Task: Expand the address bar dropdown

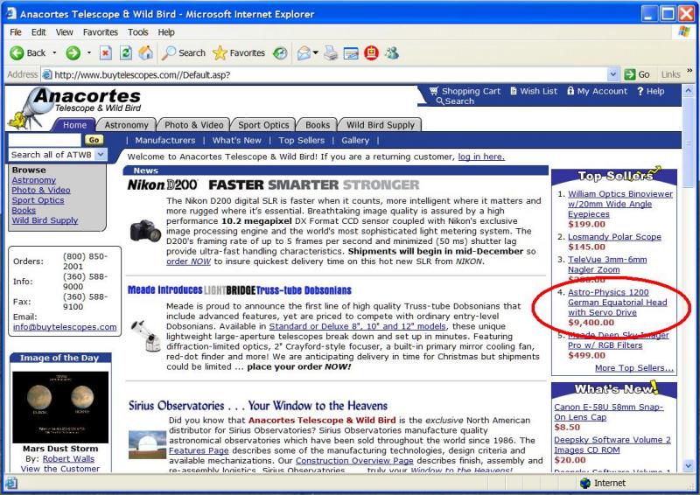Action: pyautogui.click(x=613, y=74)
